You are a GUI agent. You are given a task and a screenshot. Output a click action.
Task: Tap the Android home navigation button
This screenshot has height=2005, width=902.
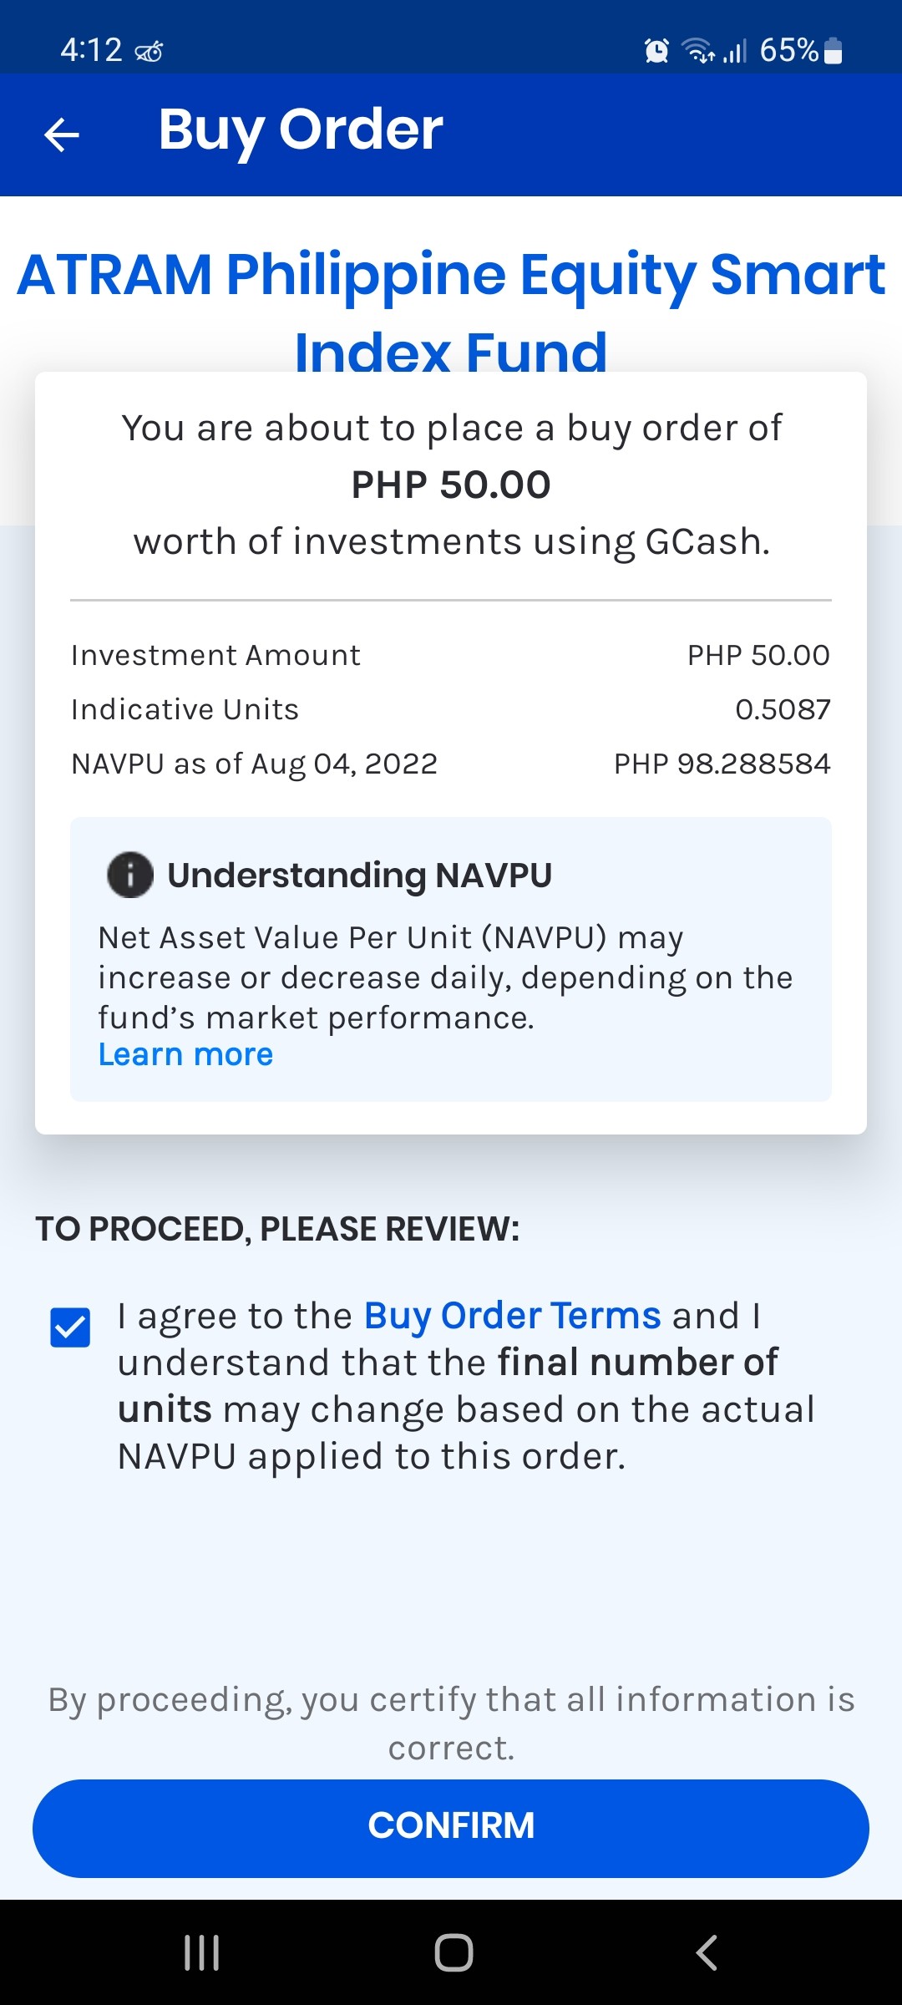point(454,1952)
